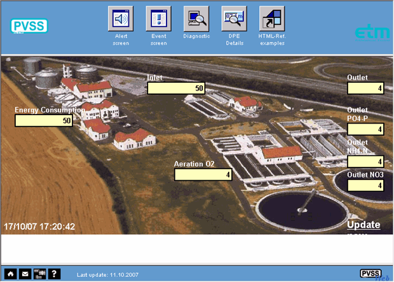Viewport: 394px width, 282px height.
Task: Click the 'Energy Consumption' label
Action: point(50,110)
